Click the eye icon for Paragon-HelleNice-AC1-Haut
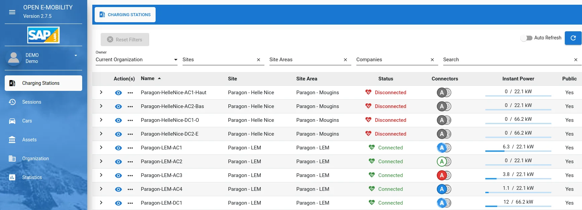Screen dimensions: 582x210 pyautogui.click(x=118, y=93)
